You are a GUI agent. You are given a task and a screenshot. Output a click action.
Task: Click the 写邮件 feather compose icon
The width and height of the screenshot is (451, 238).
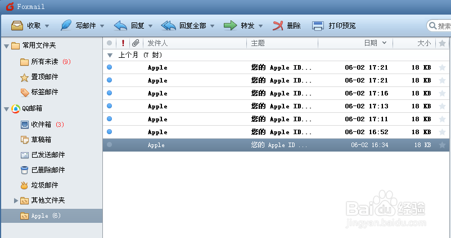(66, 26)
